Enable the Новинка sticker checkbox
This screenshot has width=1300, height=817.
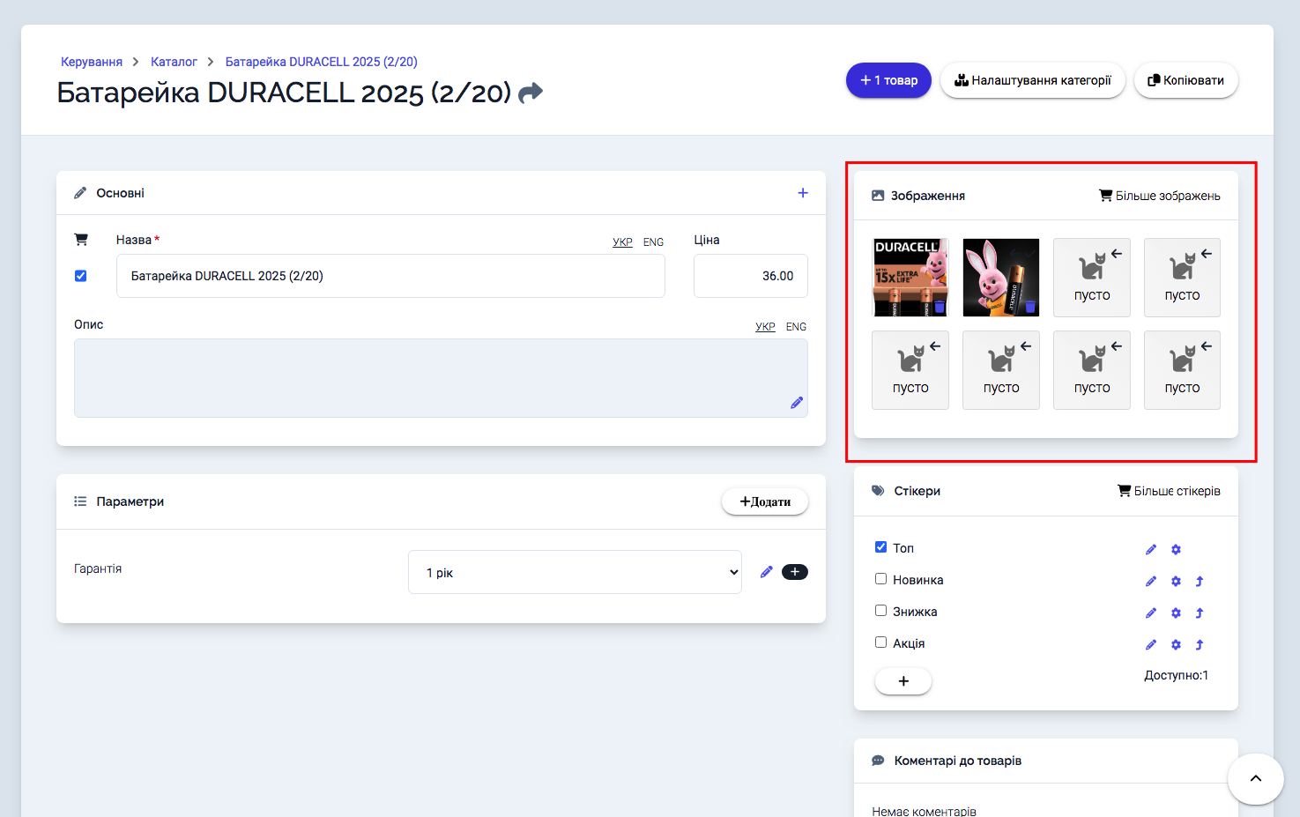pyautogui.click(x=880, y=579)
